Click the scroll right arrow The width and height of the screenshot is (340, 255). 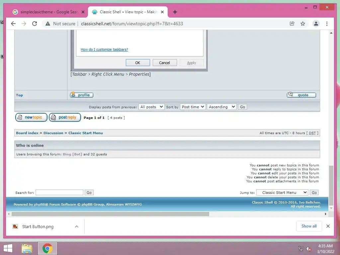click(325, 214)
